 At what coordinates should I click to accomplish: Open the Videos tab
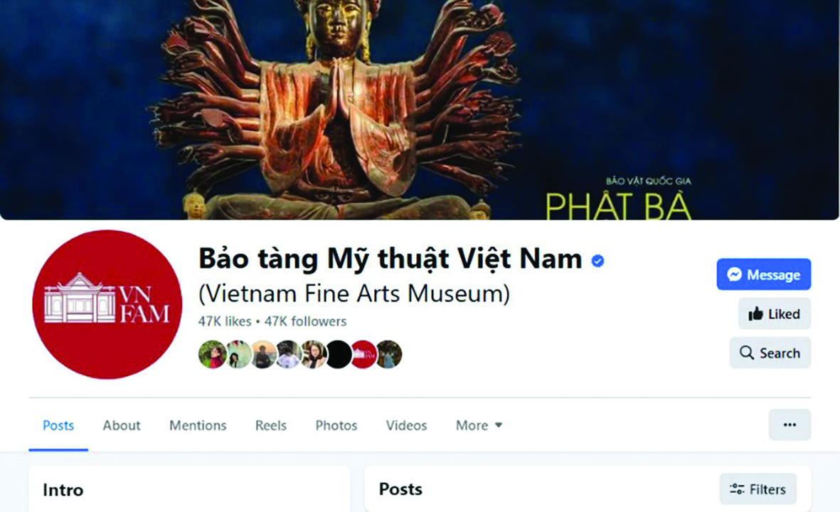pos(407,425)
